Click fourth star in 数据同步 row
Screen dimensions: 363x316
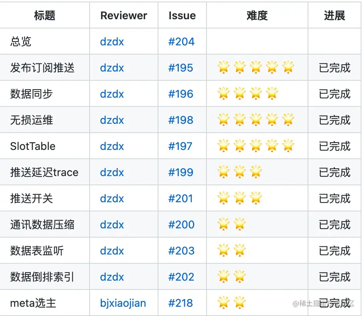pyautogui.click(x=272, y=93)
